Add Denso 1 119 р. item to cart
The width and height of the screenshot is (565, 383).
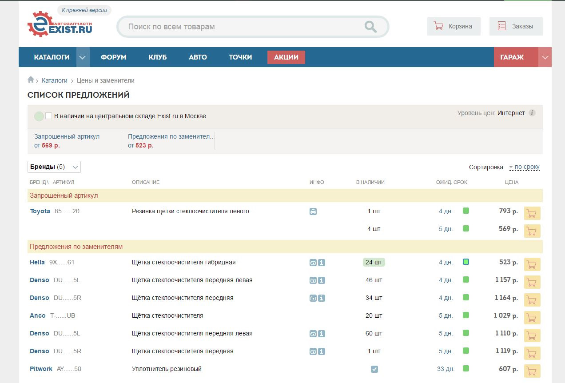[x=532, y=353]
